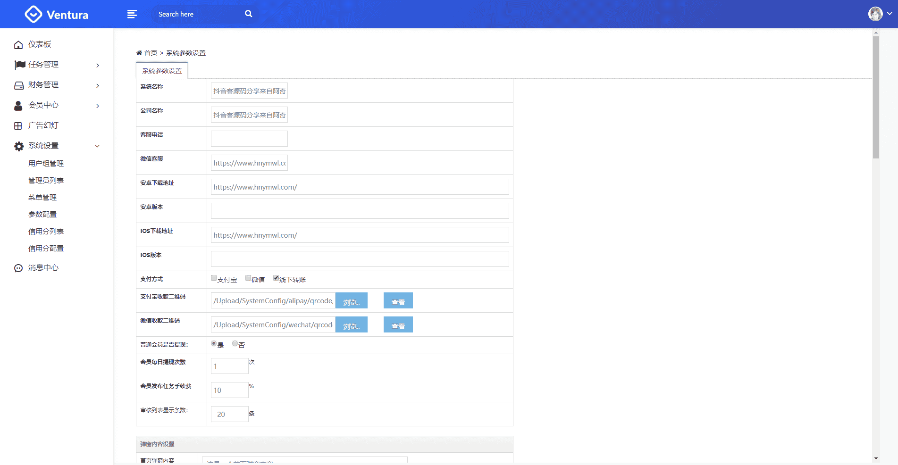This screenshot has width=898, height=465.
Task: Click the 会员中心 person icon
Action: click(x=18, y=106)
